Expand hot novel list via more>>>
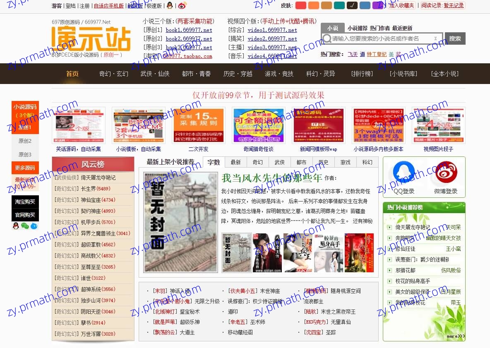 point(455,336)
